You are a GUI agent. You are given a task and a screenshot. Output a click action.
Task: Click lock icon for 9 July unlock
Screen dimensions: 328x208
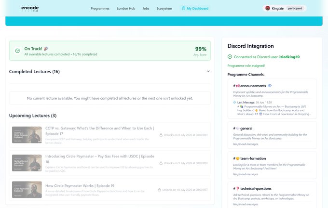(x=161, y=163)
